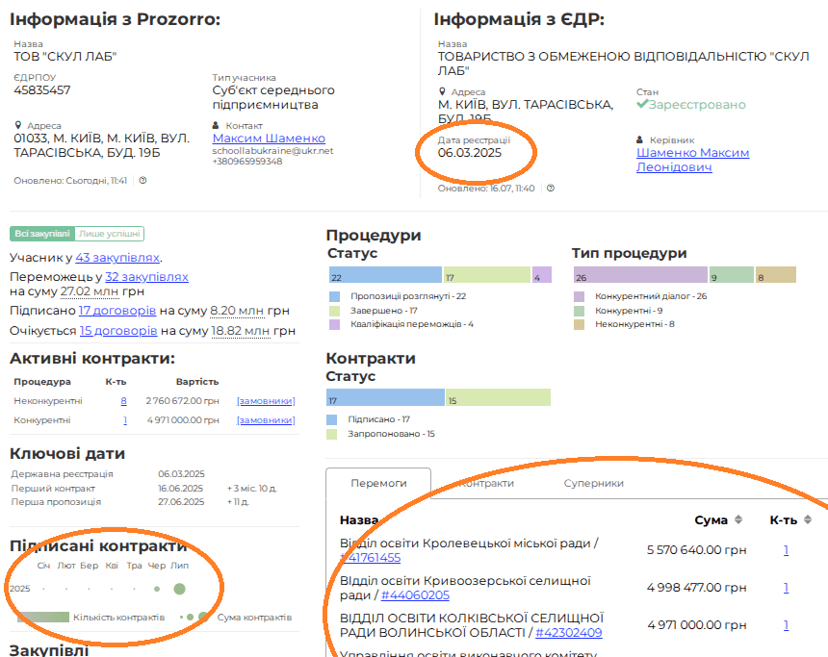Screen dimensions: 828x657
Task: Click Конкурентний діалог purple bar segment
Action: 639,276
